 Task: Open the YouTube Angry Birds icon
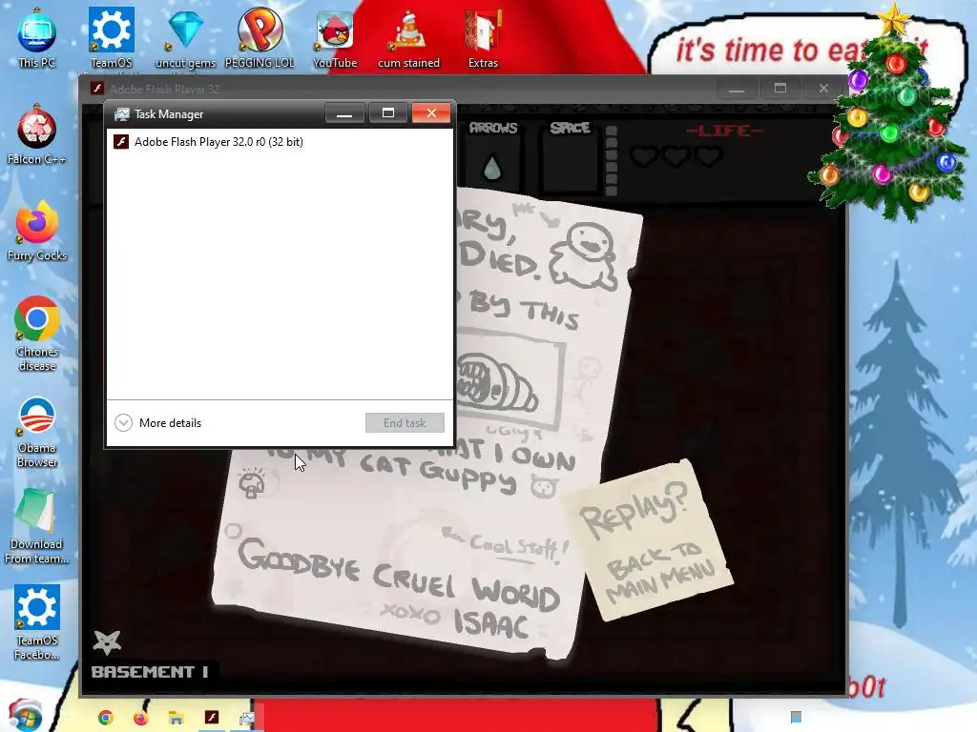click(x=335, y=37)
